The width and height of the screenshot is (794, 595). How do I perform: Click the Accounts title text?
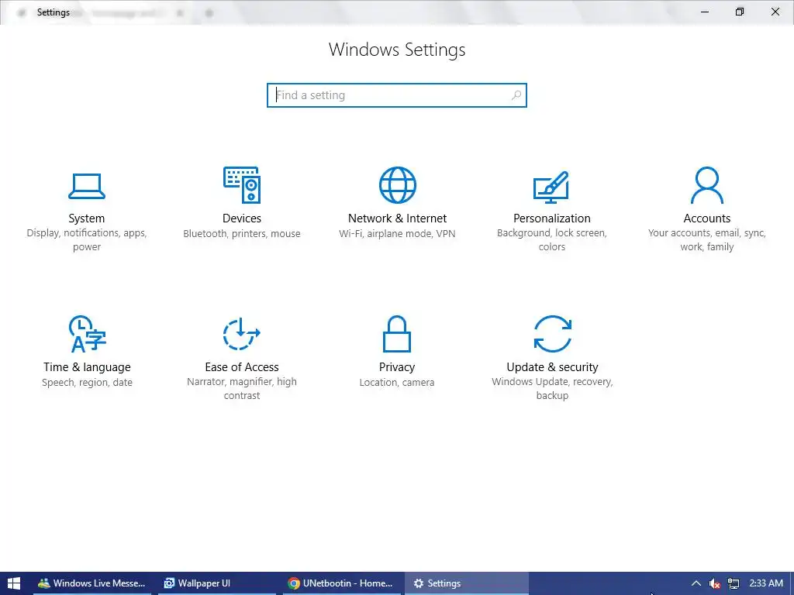[707, 218]
